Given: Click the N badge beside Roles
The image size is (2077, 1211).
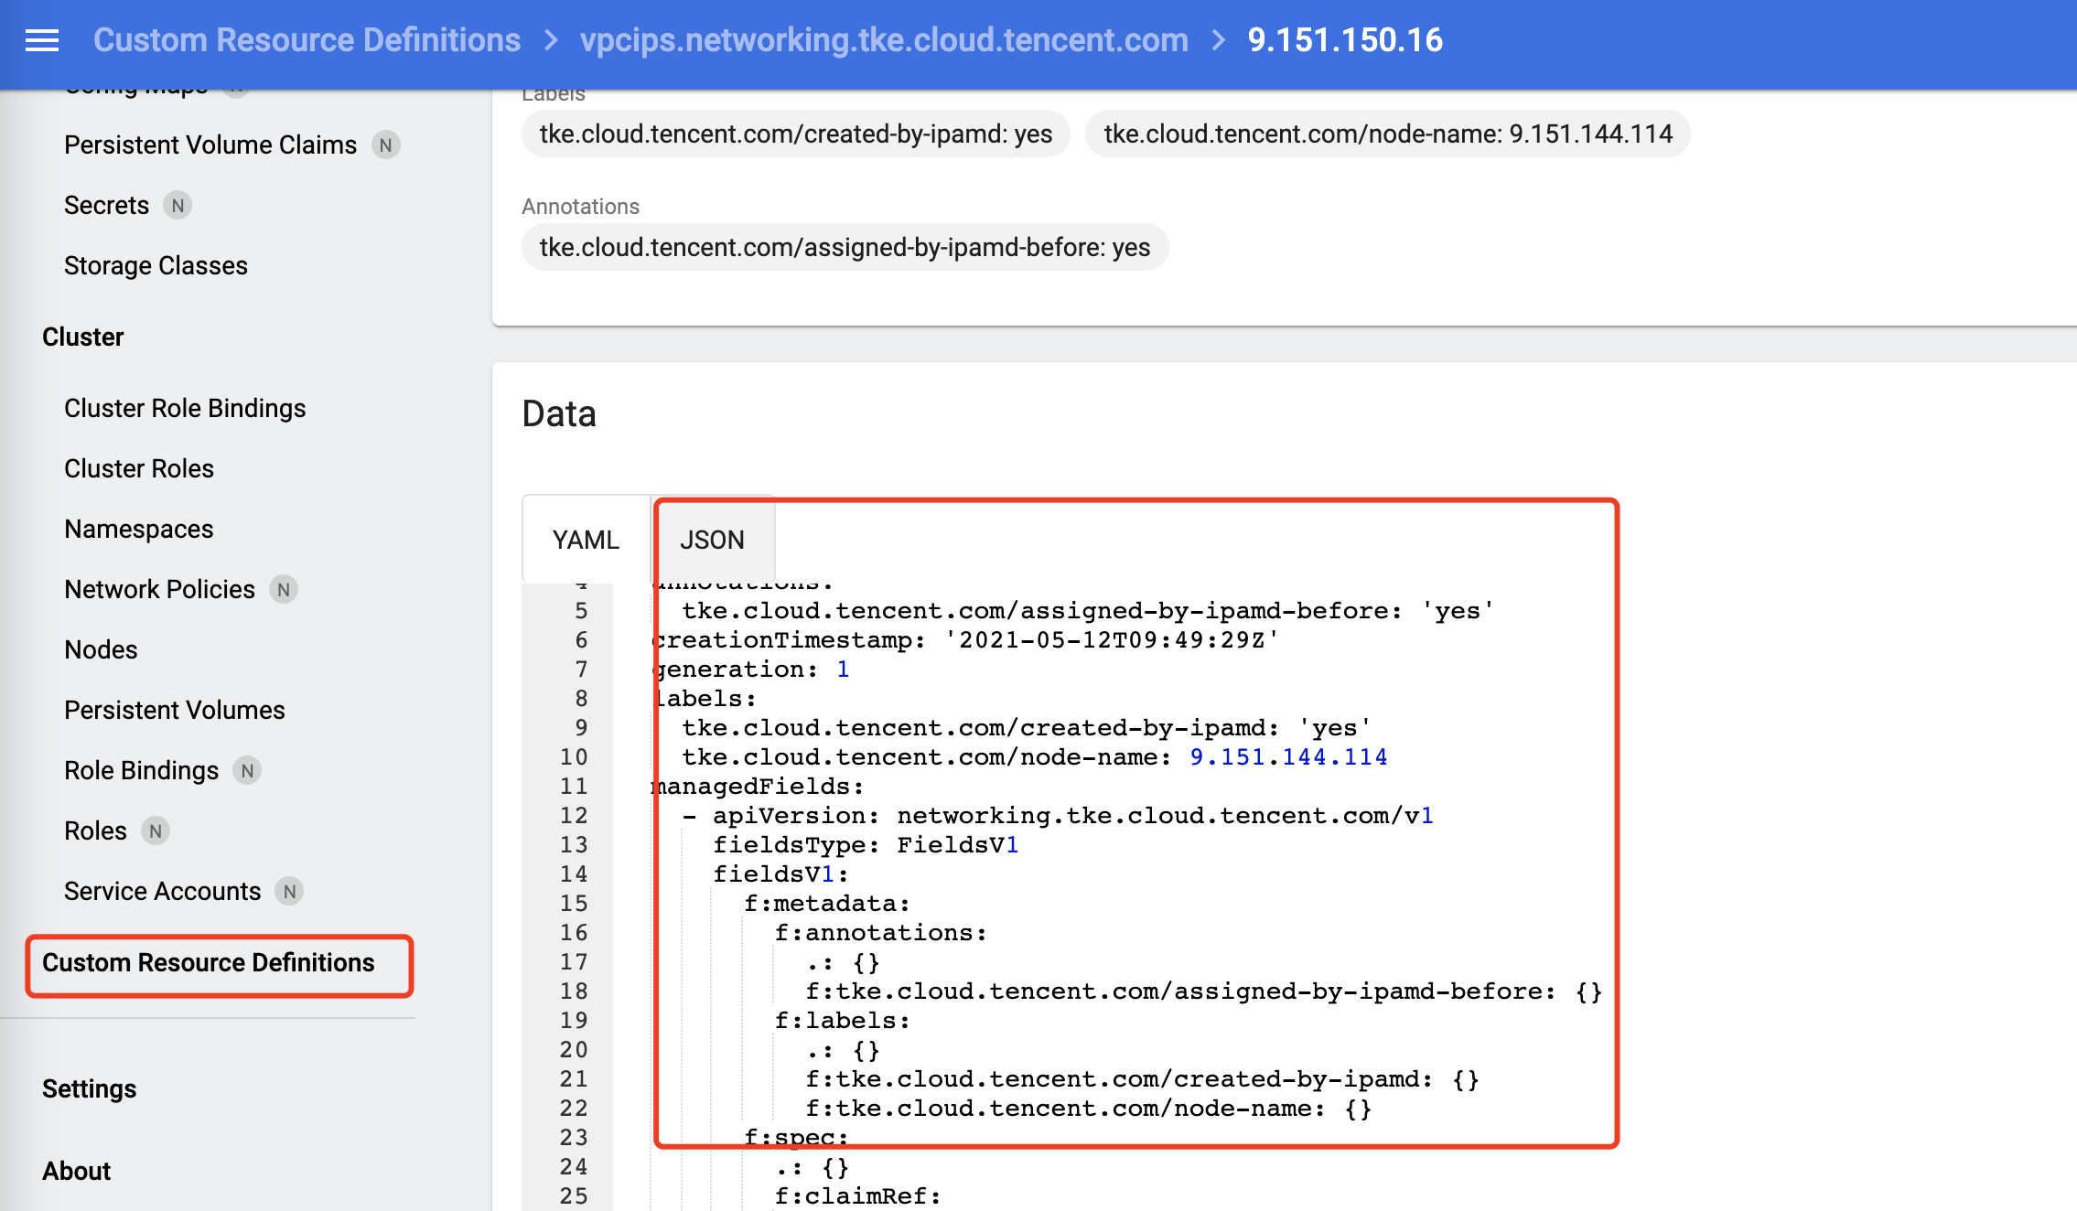Looking at the screenshot, I should click(156, 831).
